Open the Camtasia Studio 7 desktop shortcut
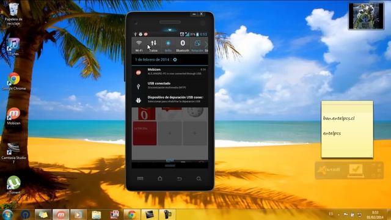Viewport: 391px width, 220px height. coord(13,153)
